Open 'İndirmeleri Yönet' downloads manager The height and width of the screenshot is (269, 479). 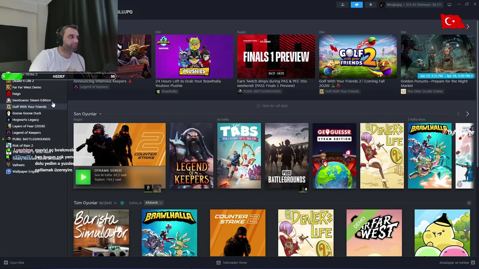point(232,263)
